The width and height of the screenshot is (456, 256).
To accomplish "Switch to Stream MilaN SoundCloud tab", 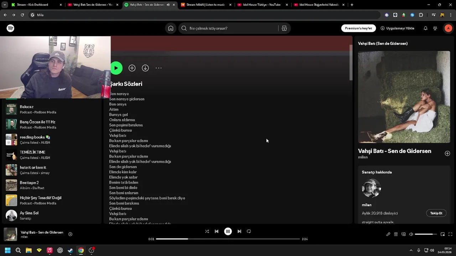I will [206, 5].
